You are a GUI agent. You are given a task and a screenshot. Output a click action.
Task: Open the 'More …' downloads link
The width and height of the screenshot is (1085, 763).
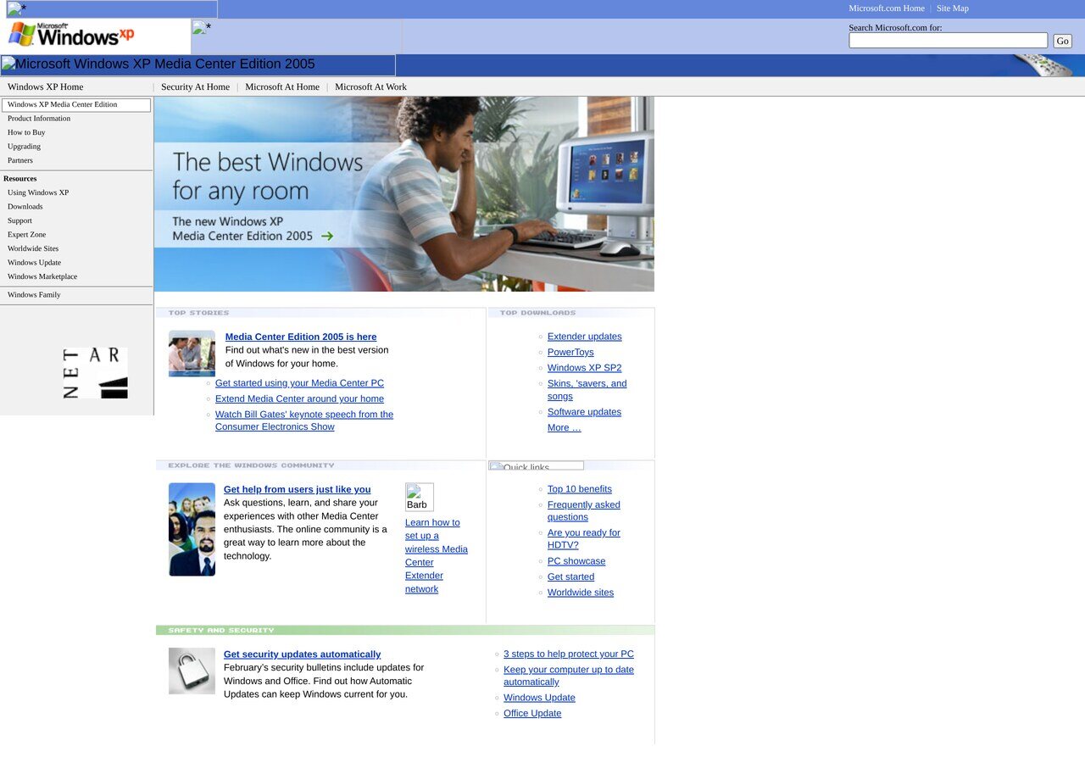coord(564,428)
